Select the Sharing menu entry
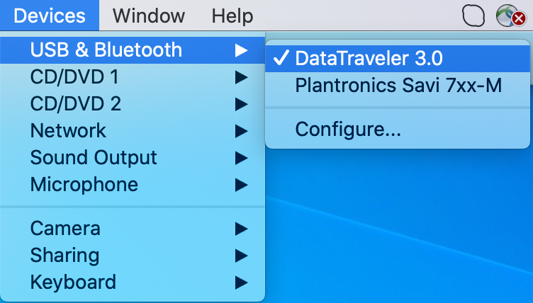The image size is (533, 303). [64, 256]
